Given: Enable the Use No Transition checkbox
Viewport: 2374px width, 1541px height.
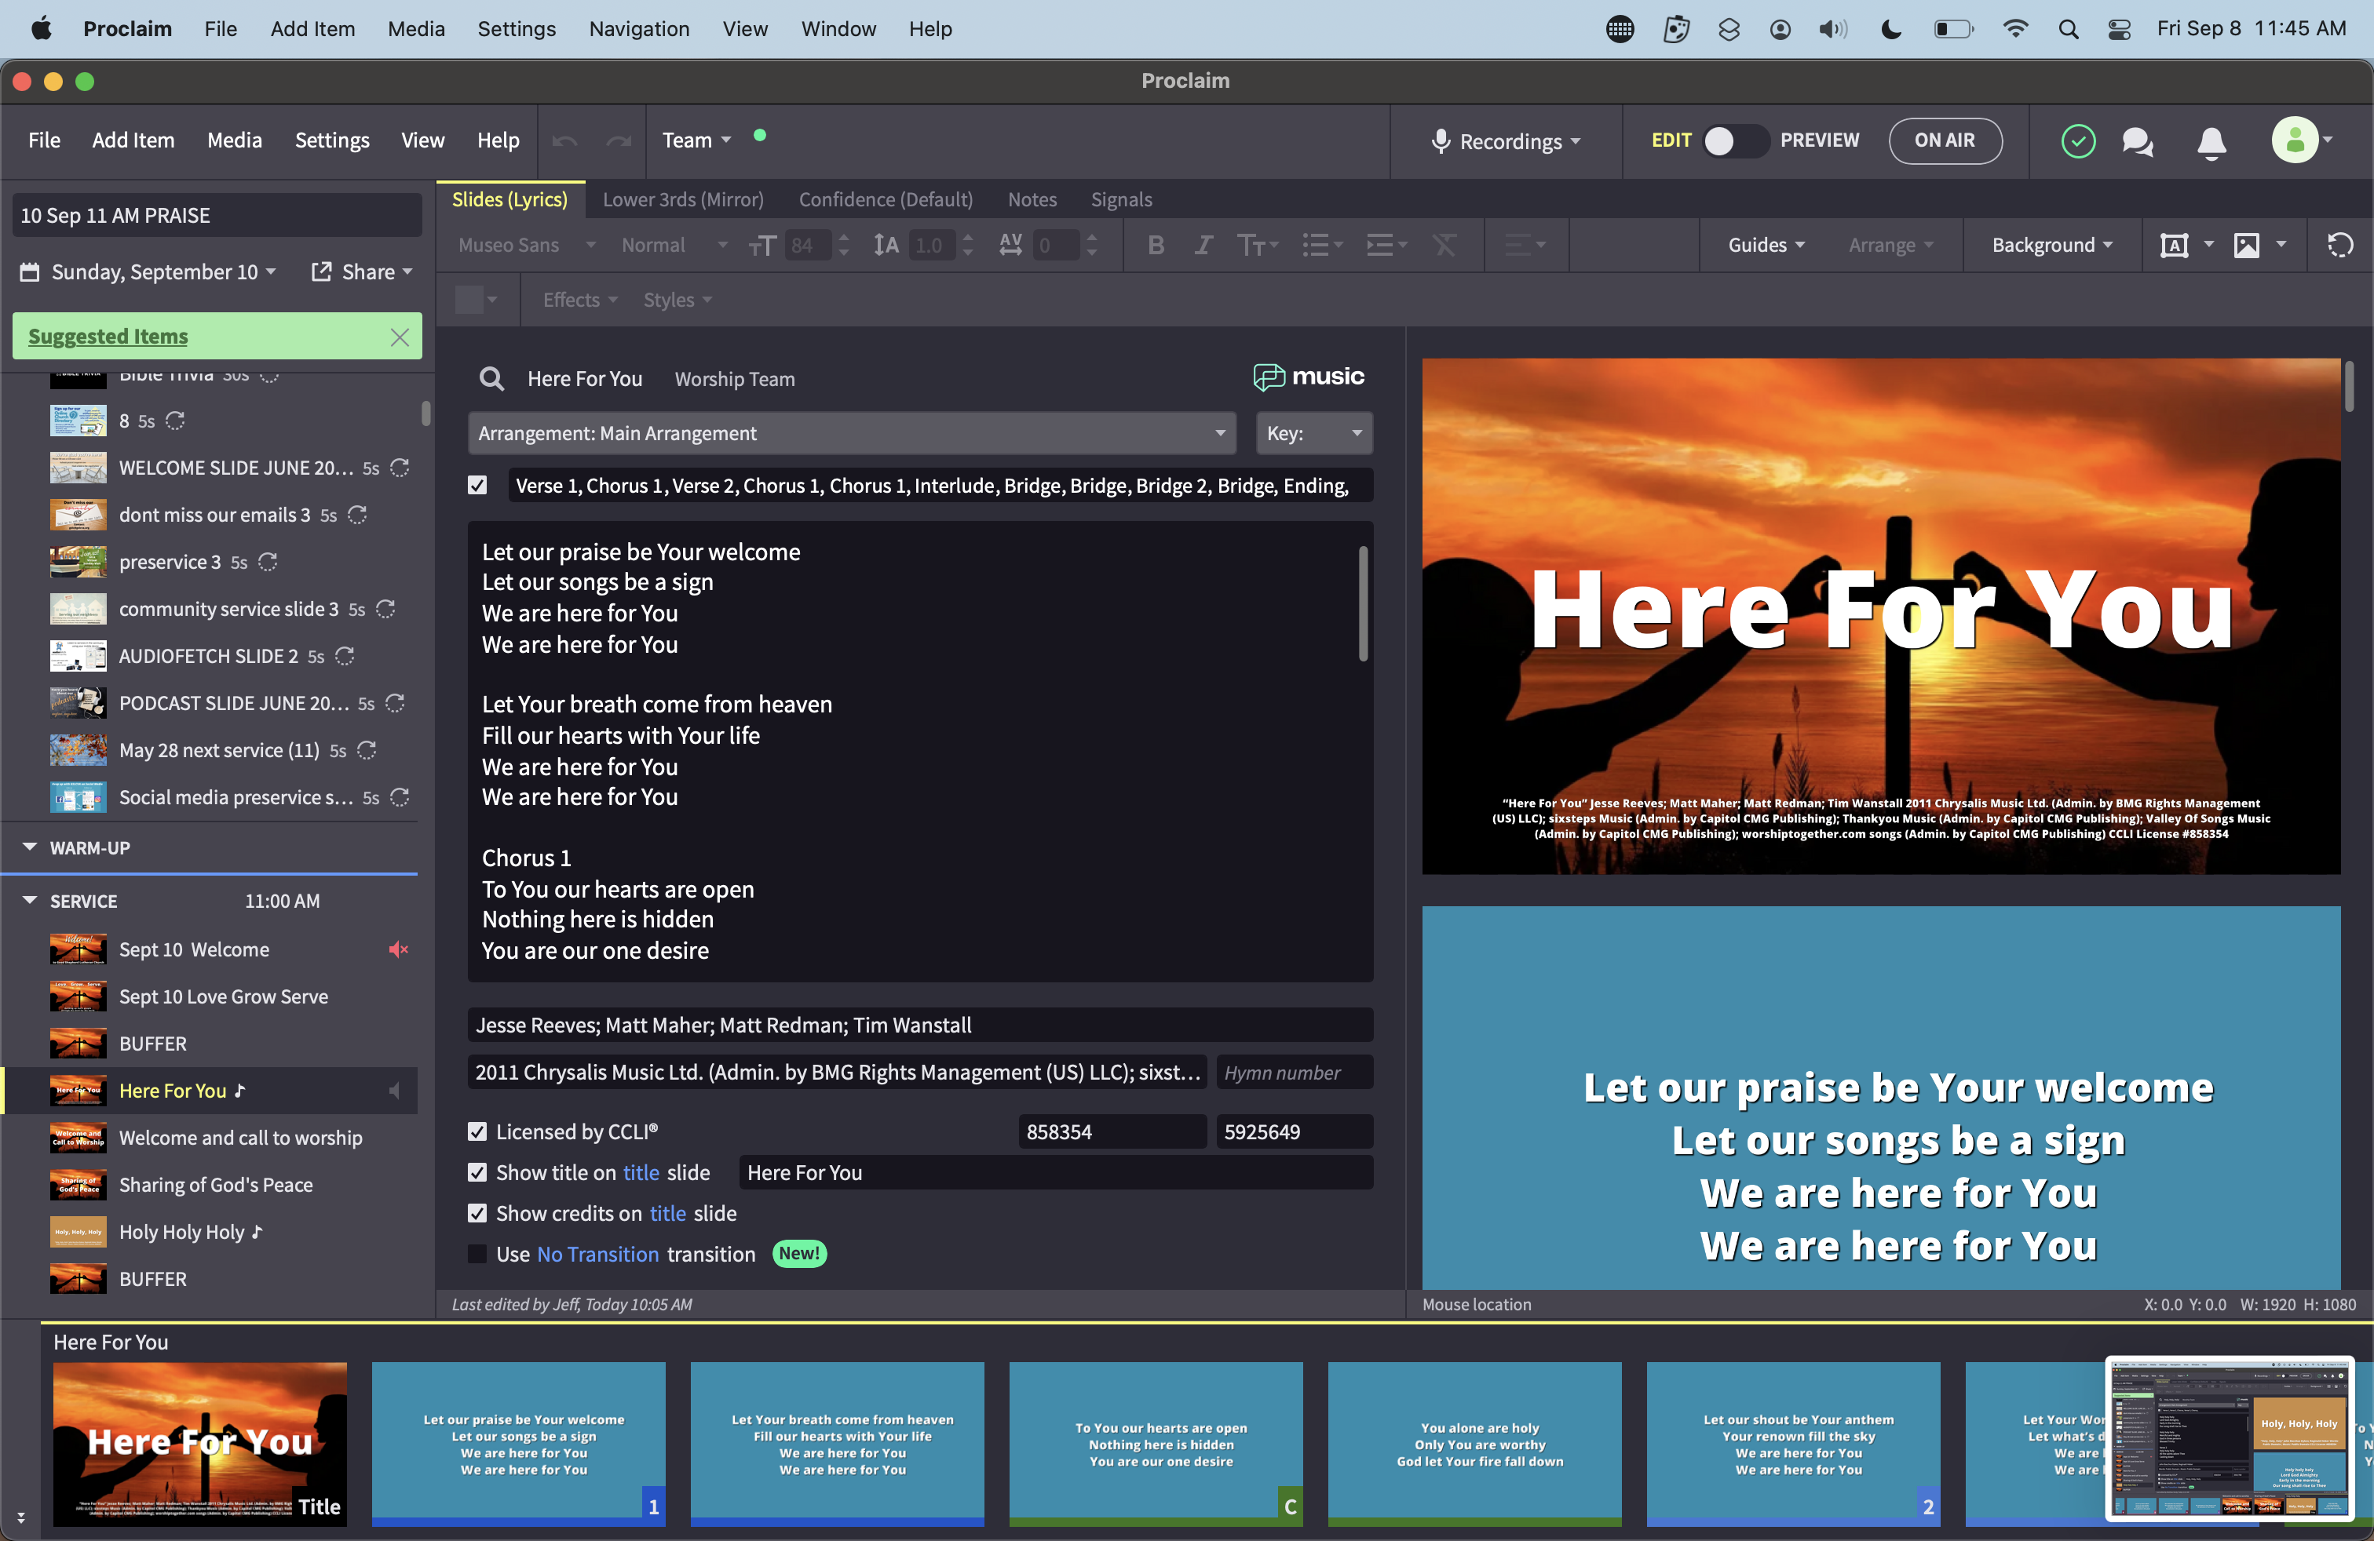Looking at the screenshot, I should click(478, 1254).
